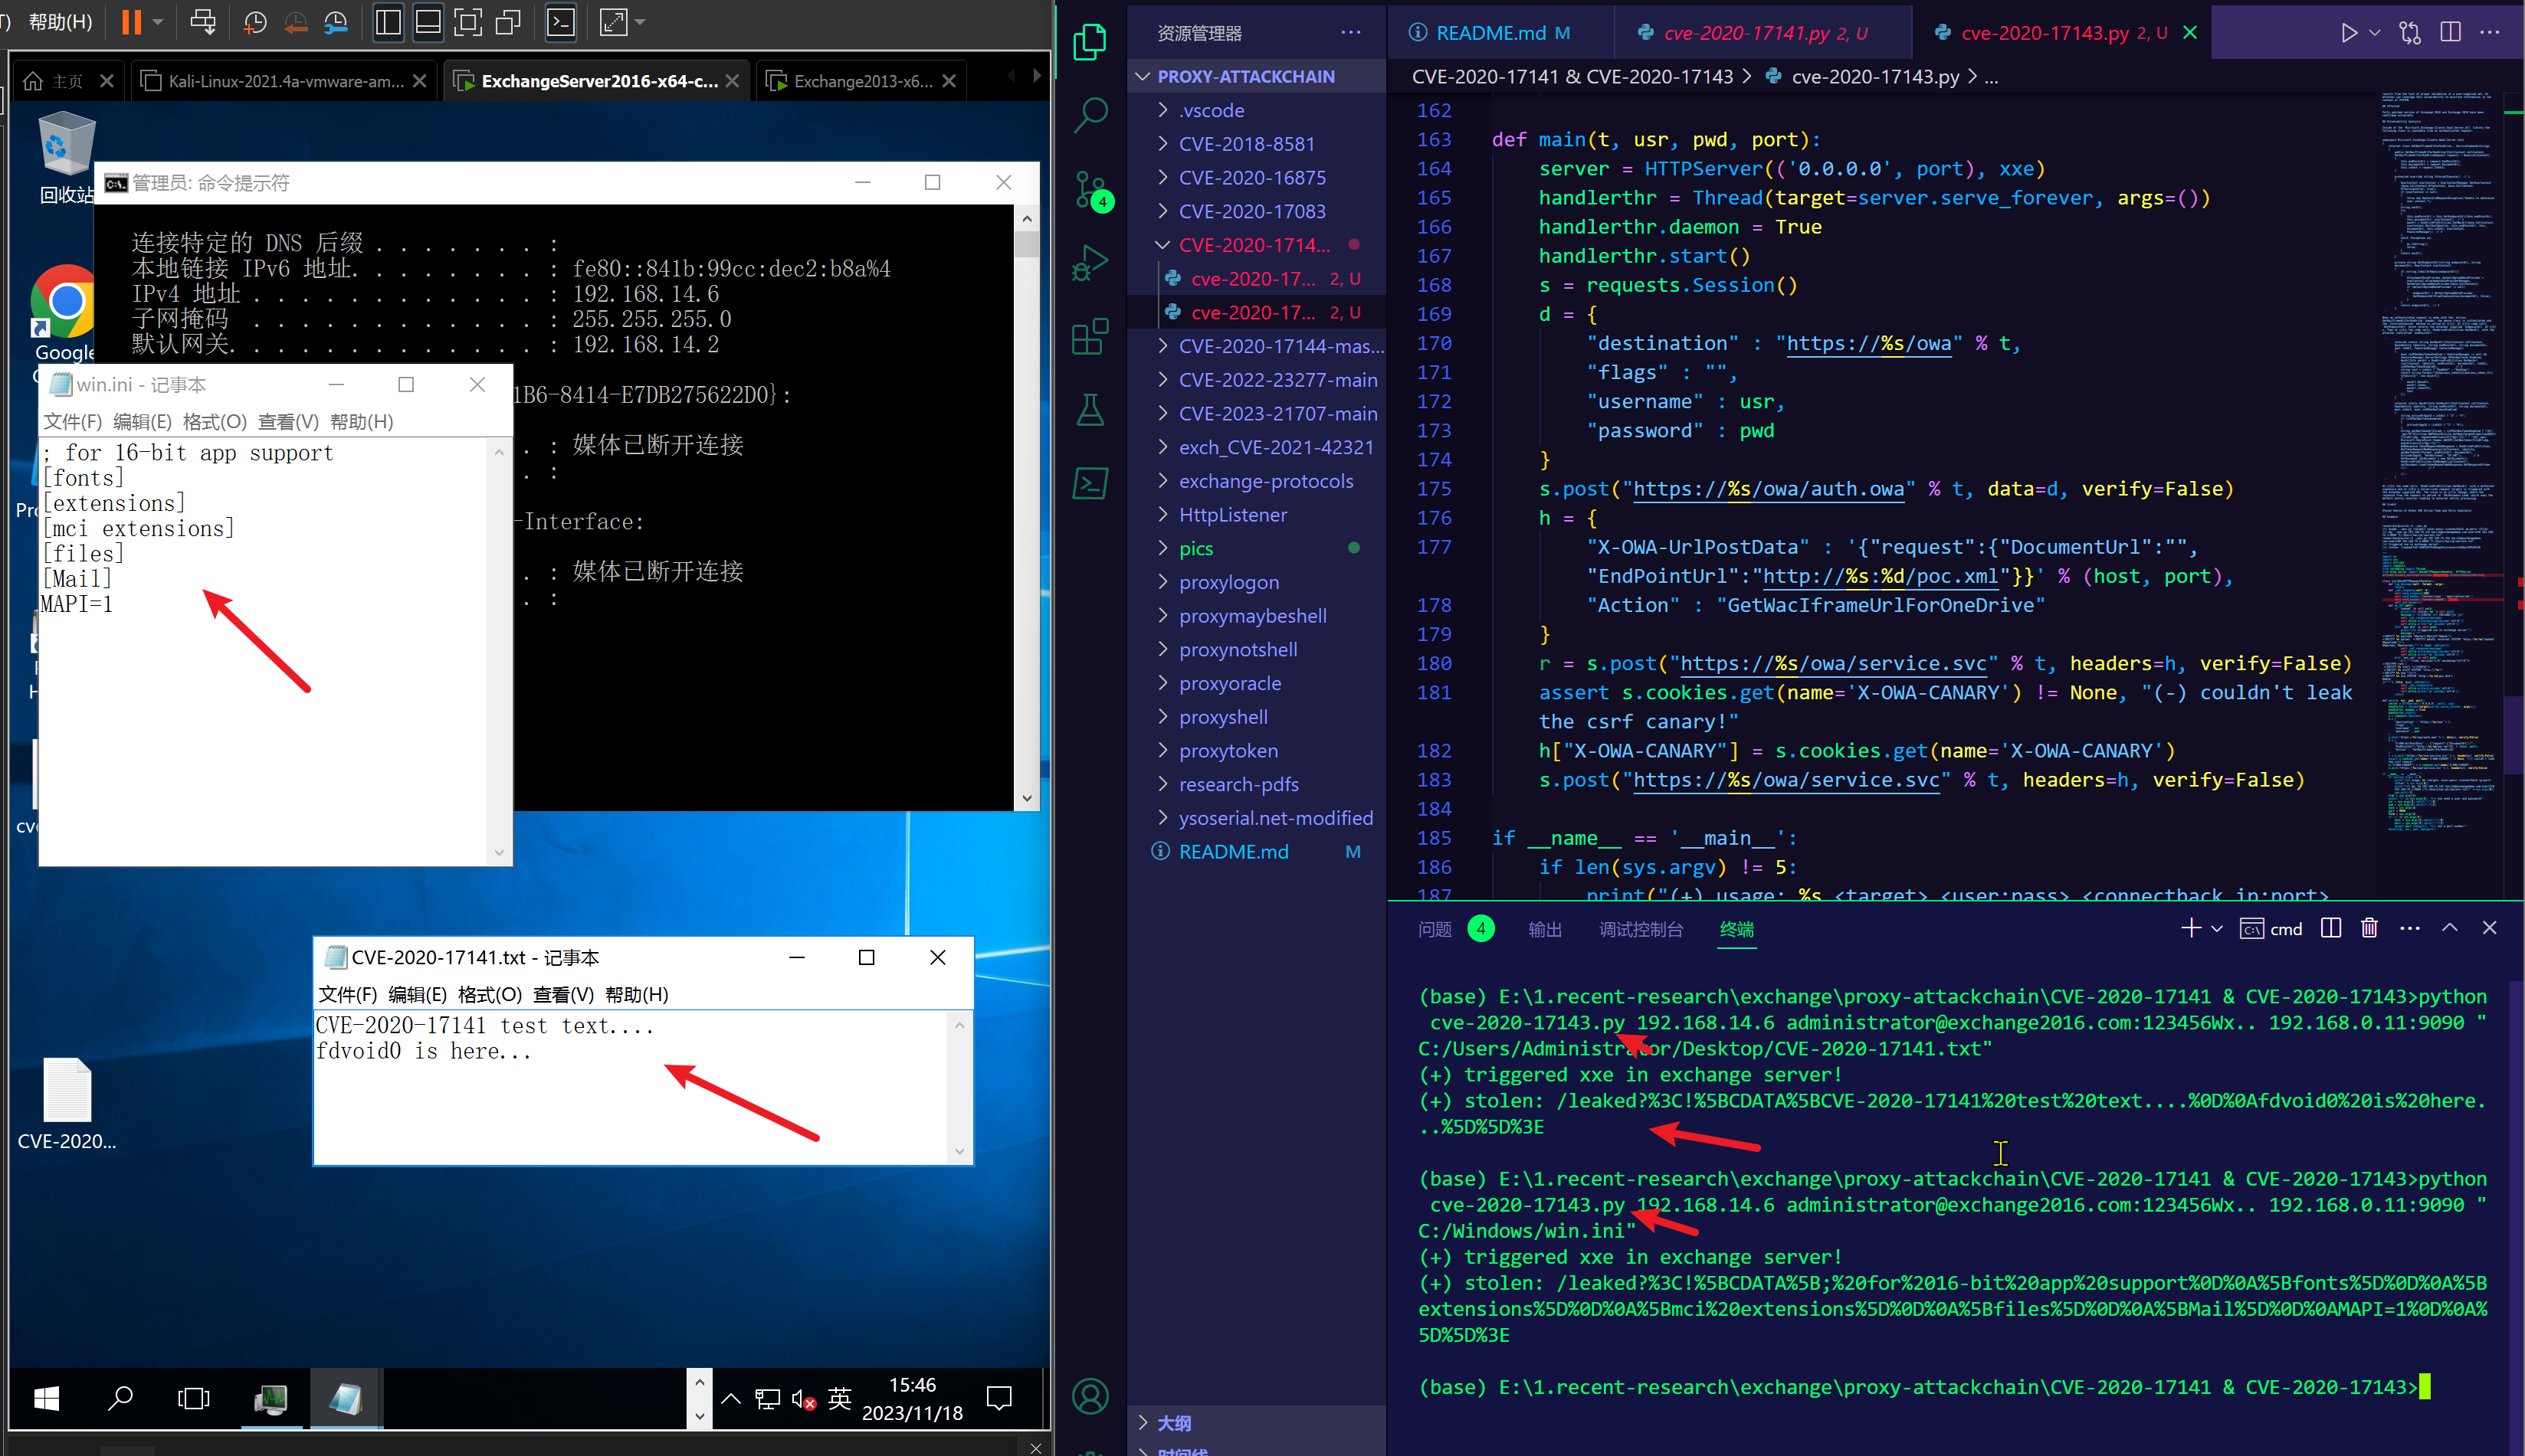Viewport: 2525px width, 1456px height.
Task: Open Source Control view with 4 badge
Action: [1090, 189]
